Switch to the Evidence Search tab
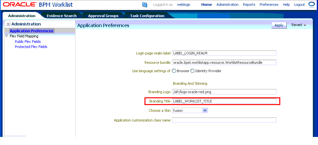This screenshot has width=318, height=145. (62, 16)
